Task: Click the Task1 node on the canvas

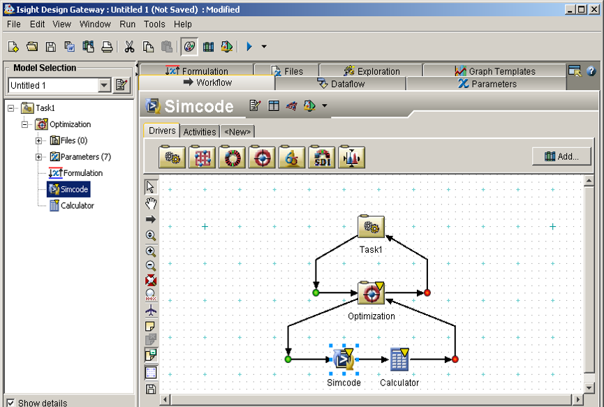Action: [x=371, y=226]
